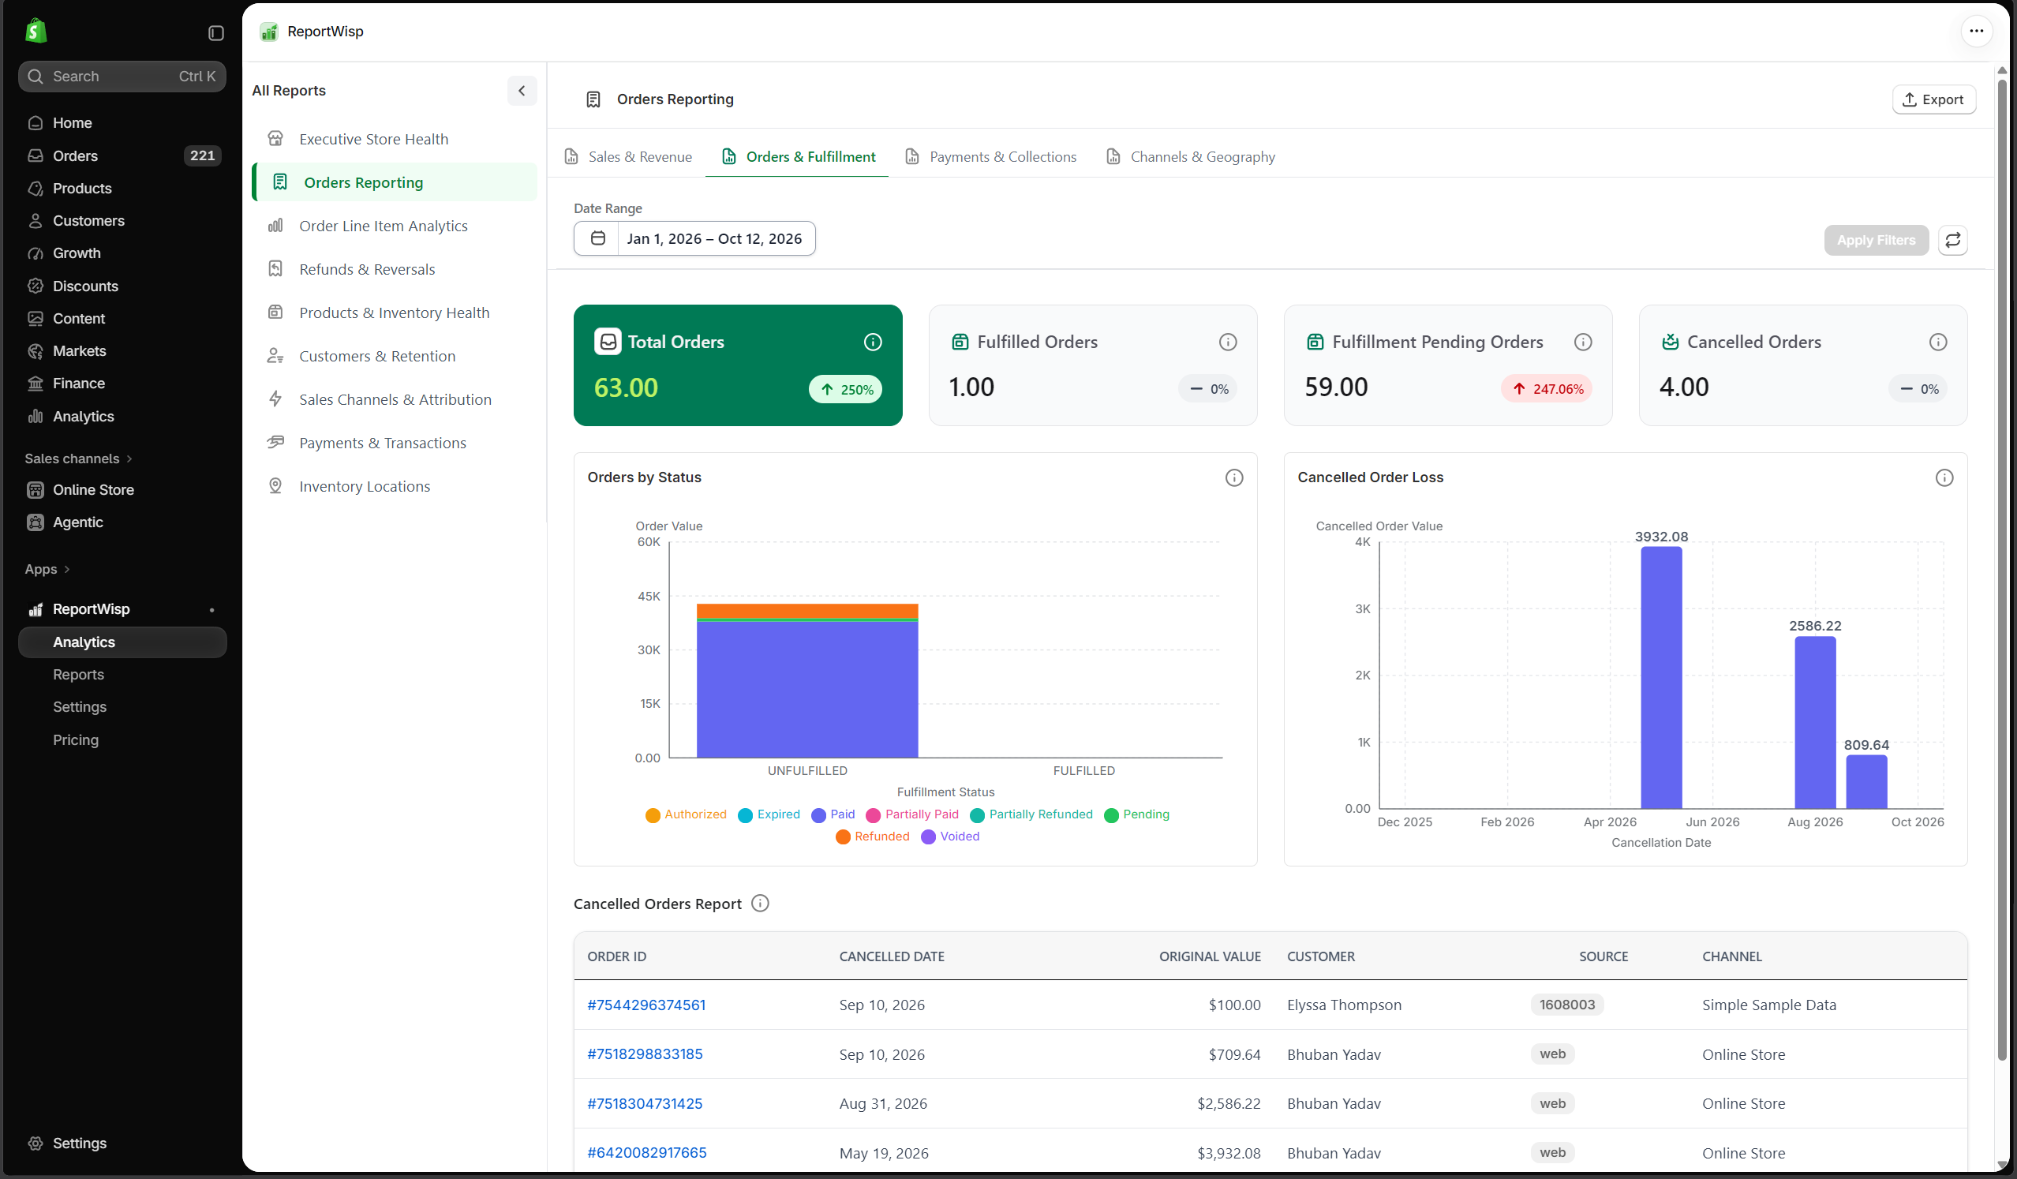Show info for Total Orders card

tap(873, 342)
